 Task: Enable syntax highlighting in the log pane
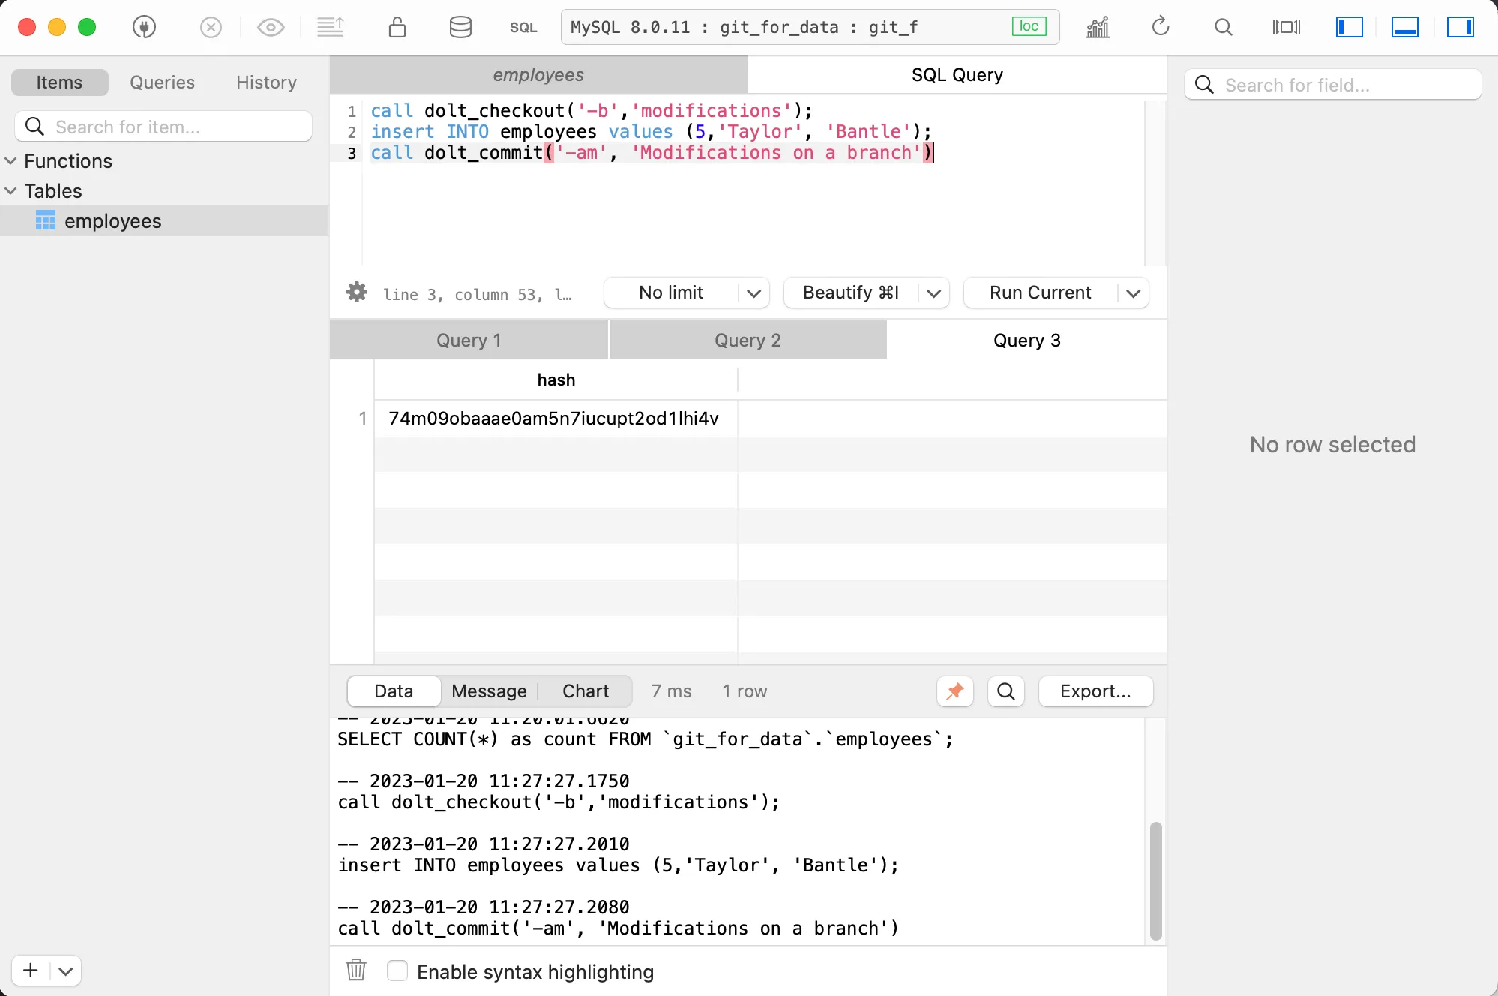(397, 970)
